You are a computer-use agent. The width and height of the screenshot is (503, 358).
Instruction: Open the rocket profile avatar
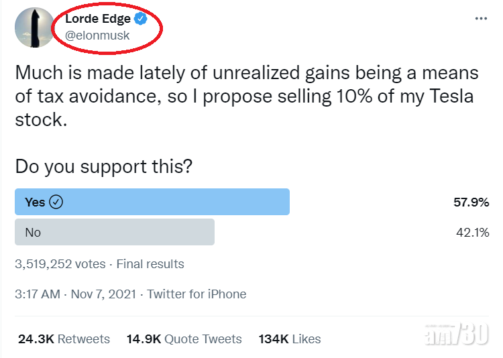click(34, 27)
